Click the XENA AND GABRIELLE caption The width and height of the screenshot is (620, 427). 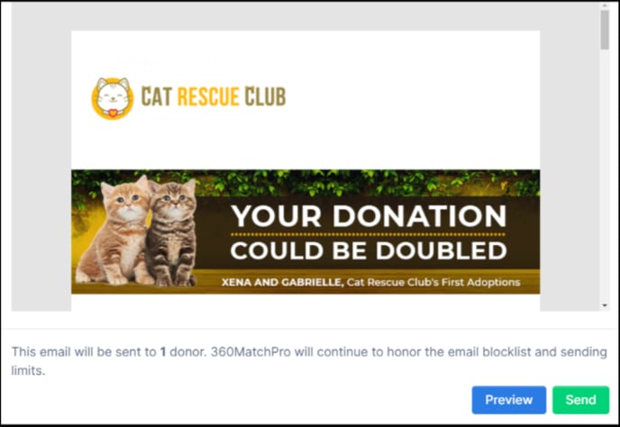point(282,282)
